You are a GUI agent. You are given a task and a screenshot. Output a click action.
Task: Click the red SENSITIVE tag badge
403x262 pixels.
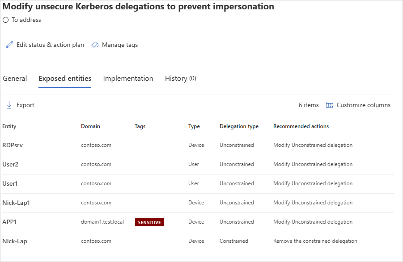[x=149, y=222]
